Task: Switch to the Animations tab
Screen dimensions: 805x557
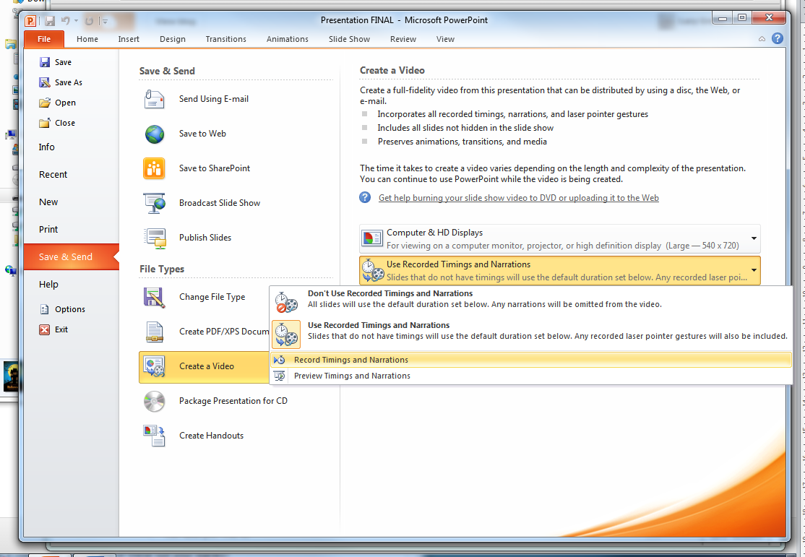Action: 288,39
